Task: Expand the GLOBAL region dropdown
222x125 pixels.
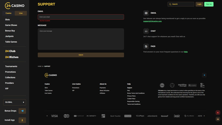Action: (x=14, y=102)
